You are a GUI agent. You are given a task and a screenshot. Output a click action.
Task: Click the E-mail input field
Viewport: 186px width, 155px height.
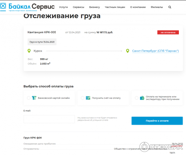(x=49, y=119)
